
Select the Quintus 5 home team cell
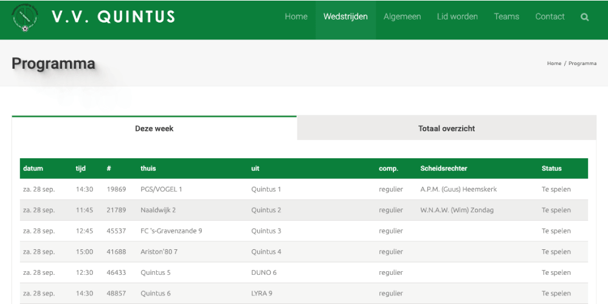click(156, 272)
